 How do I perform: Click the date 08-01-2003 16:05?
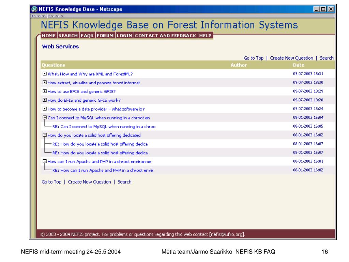[308, 126]
